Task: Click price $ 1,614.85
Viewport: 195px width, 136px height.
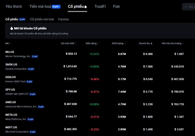Action: coord(70,66)
